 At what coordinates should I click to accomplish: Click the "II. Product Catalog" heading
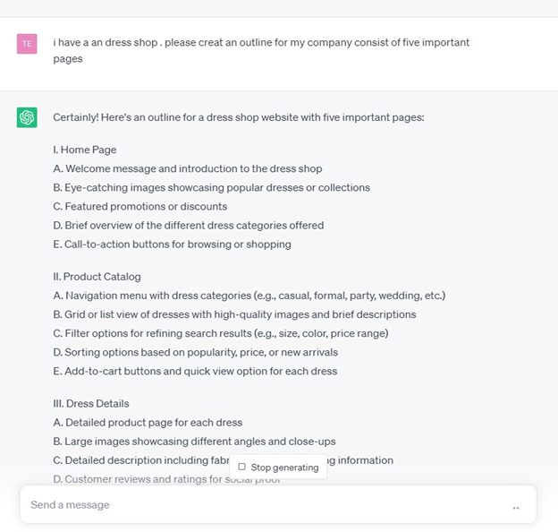[x=97, y=277]
